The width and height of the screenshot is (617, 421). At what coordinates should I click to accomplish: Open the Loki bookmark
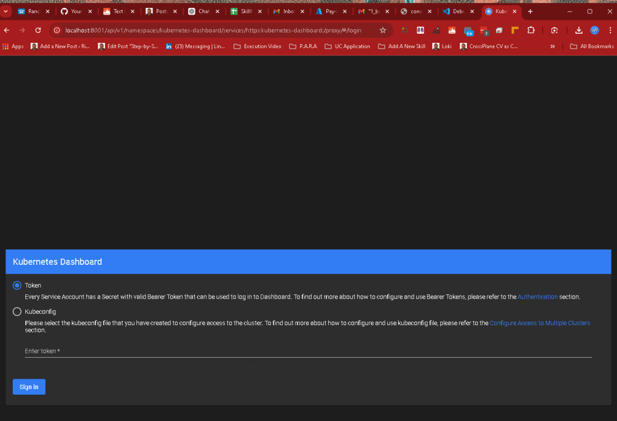tap(442, 46)
